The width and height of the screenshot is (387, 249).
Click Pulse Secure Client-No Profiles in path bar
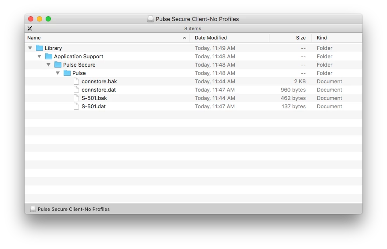pos(74,209)
